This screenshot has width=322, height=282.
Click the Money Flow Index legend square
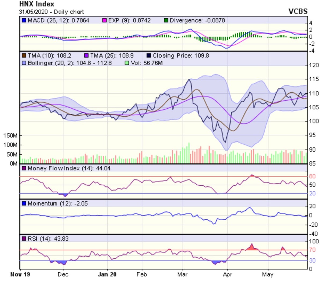(24, 169)
